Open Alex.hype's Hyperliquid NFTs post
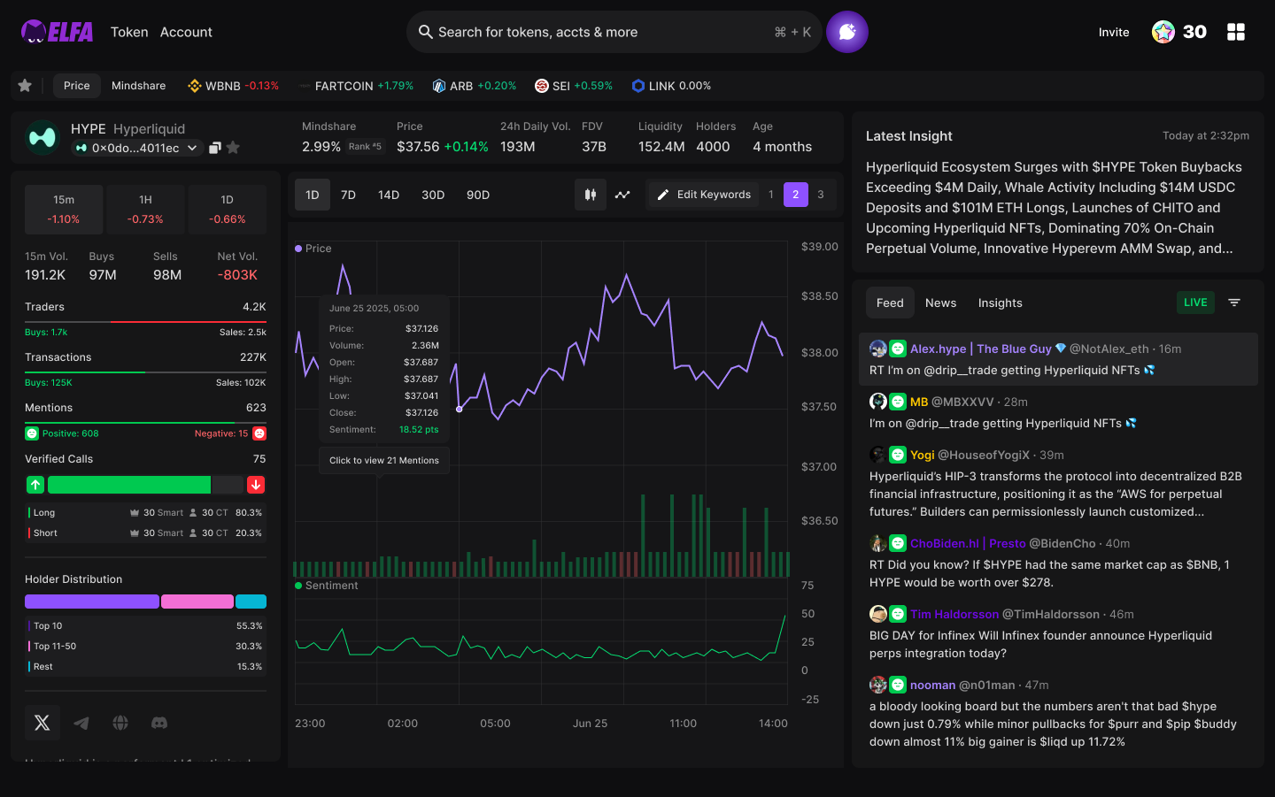This screenshot has height=797, width=1275. click(x=1058, y=359)
